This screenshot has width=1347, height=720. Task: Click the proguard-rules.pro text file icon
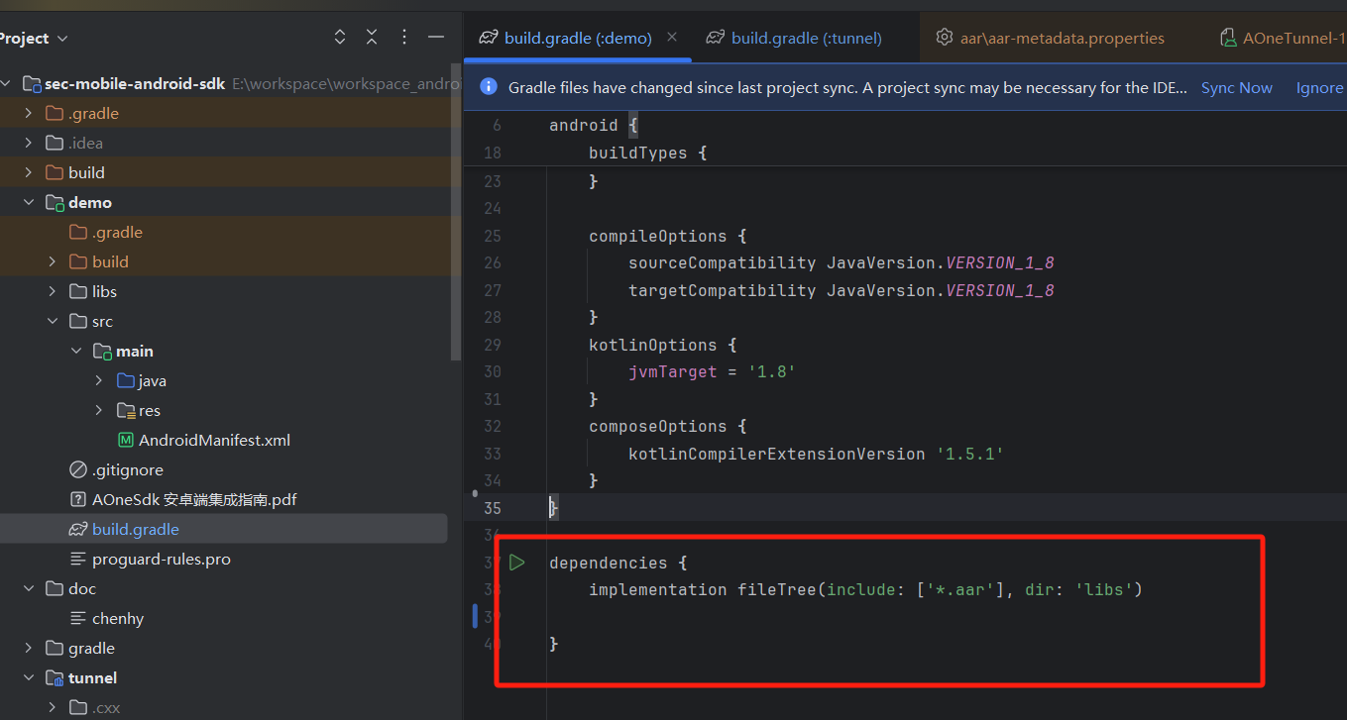pyautogui.click(x=78, y=560)
